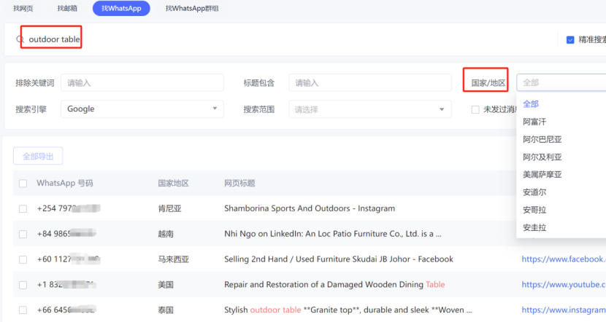Select the Shamborina Sports And Outdoors title
Screen dimensions: 606x322
(310, 208)
